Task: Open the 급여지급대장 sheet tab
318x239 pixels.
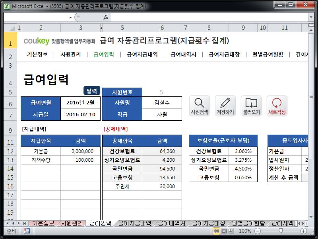Action: click(208, 223)
